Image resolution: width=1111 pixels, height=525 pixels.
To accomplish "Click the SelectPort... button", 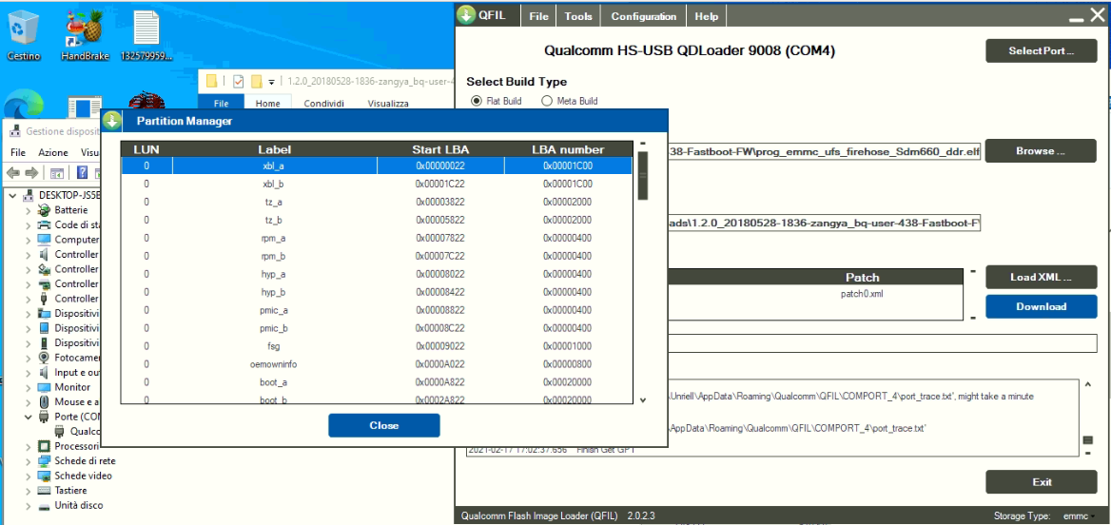I will pyautogui.click(x=1042, y=51).
